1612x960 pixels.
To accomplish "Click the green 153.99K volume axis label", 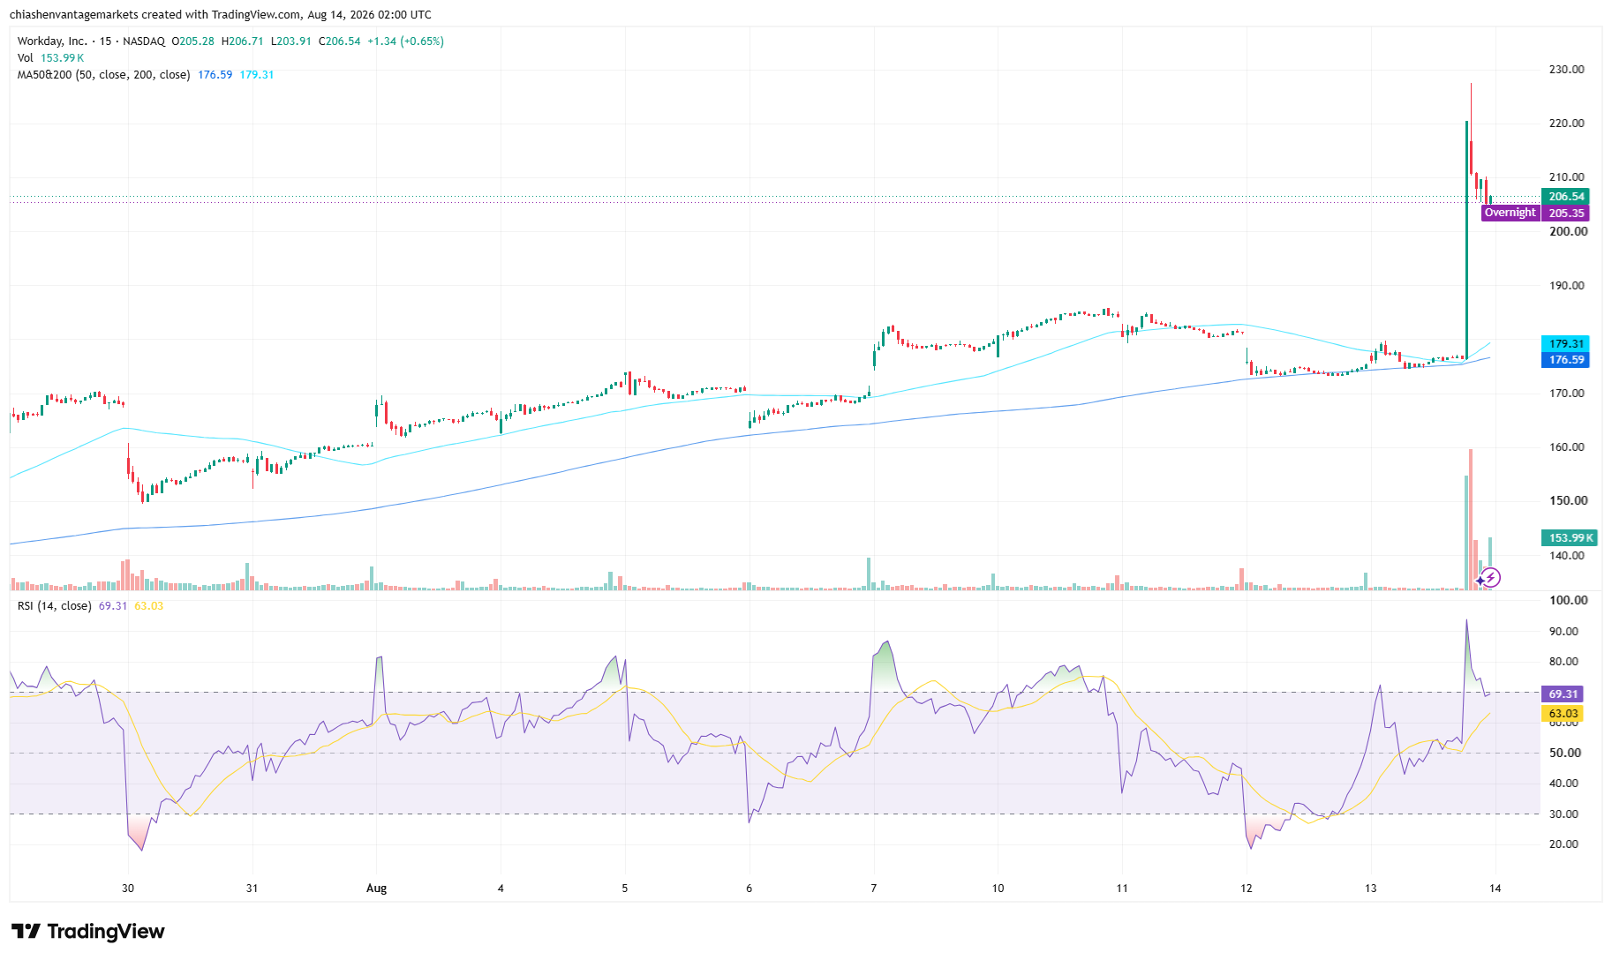I will [1571, 538].
